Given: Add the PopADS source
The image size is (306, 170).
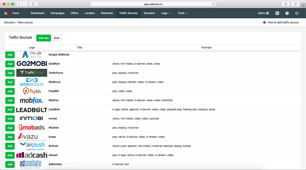Looking at the screenshot, I should click(10, 91).
